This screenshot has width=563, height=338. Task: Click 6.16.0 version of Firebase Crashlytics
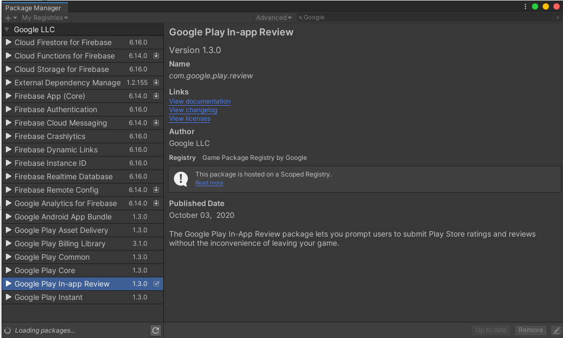(x=138, y=136)
